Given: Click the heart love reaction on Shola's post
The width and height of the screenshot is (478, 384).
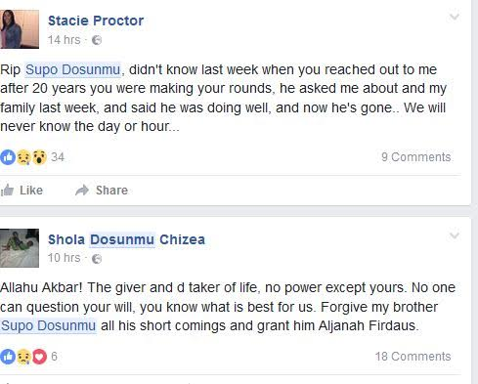Looking at the screenshot, I should coord(39,357).
